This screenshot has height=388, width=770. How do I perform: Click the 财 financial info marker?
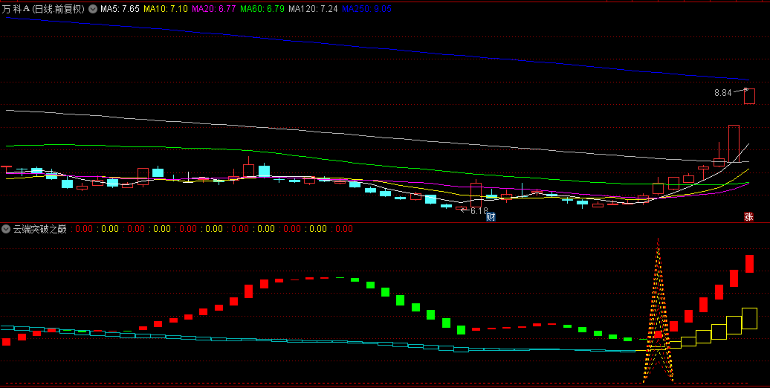(490, 216)
